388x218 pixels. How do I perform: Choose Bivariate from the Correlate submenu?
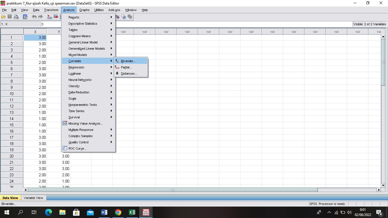(131, 61)
